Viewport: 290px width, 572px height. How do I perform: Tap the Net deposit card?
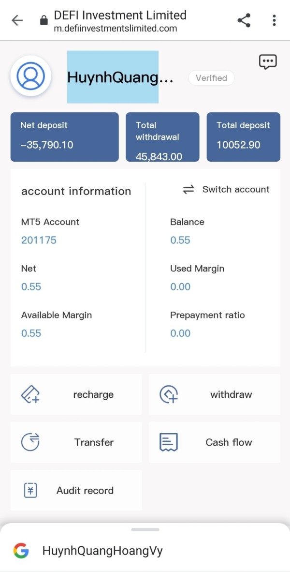[64, 137]
